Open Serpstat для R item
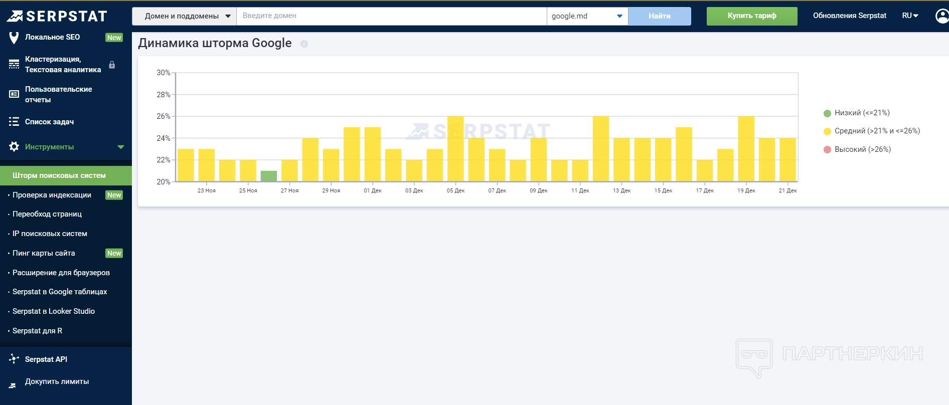Screen dimensions: 949x405 tap(37, 331)
